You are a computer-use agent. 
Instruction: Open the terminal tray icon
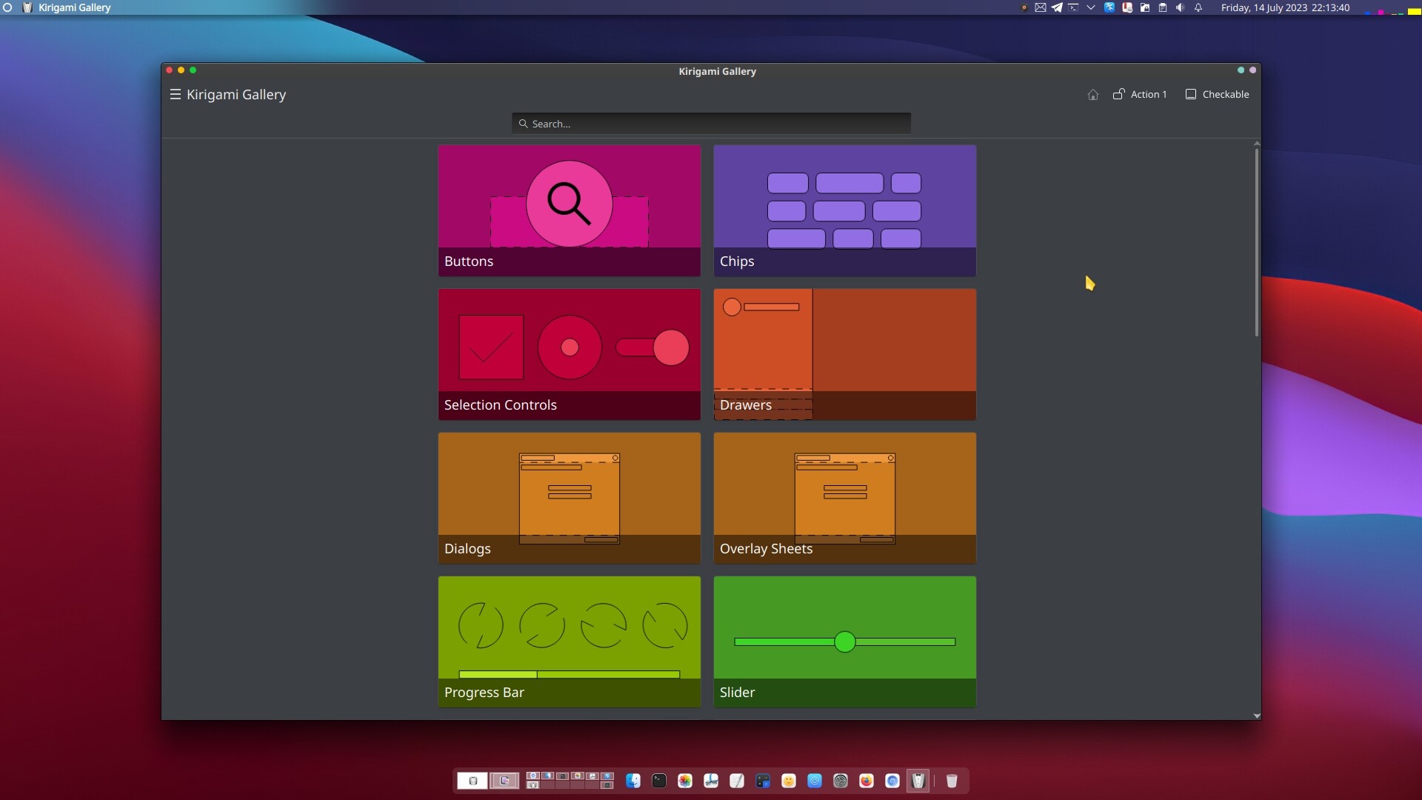point(1073,7)
